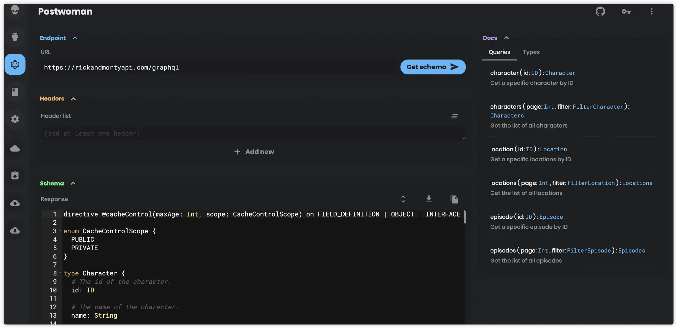
Task: Open the documentation book icon in sidebar
Action: coord(15,92)
